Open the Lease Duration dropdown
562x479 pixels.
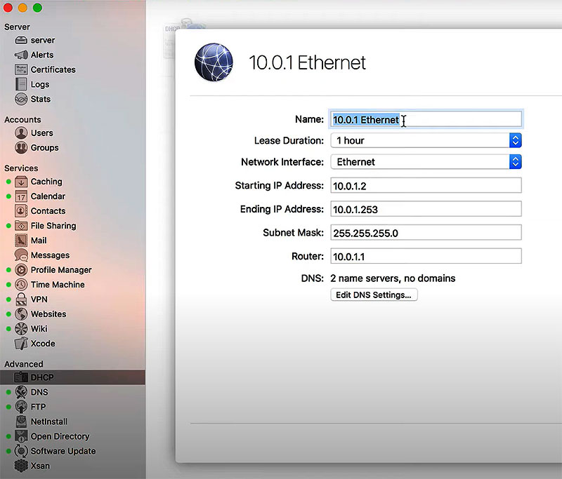click(426, 140)
